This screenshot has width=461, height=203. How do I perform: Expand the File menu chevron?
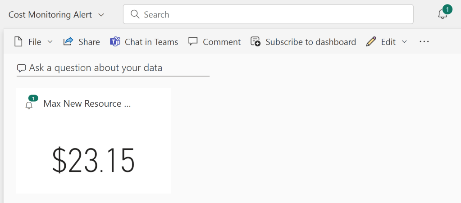[x=50, y=41]
